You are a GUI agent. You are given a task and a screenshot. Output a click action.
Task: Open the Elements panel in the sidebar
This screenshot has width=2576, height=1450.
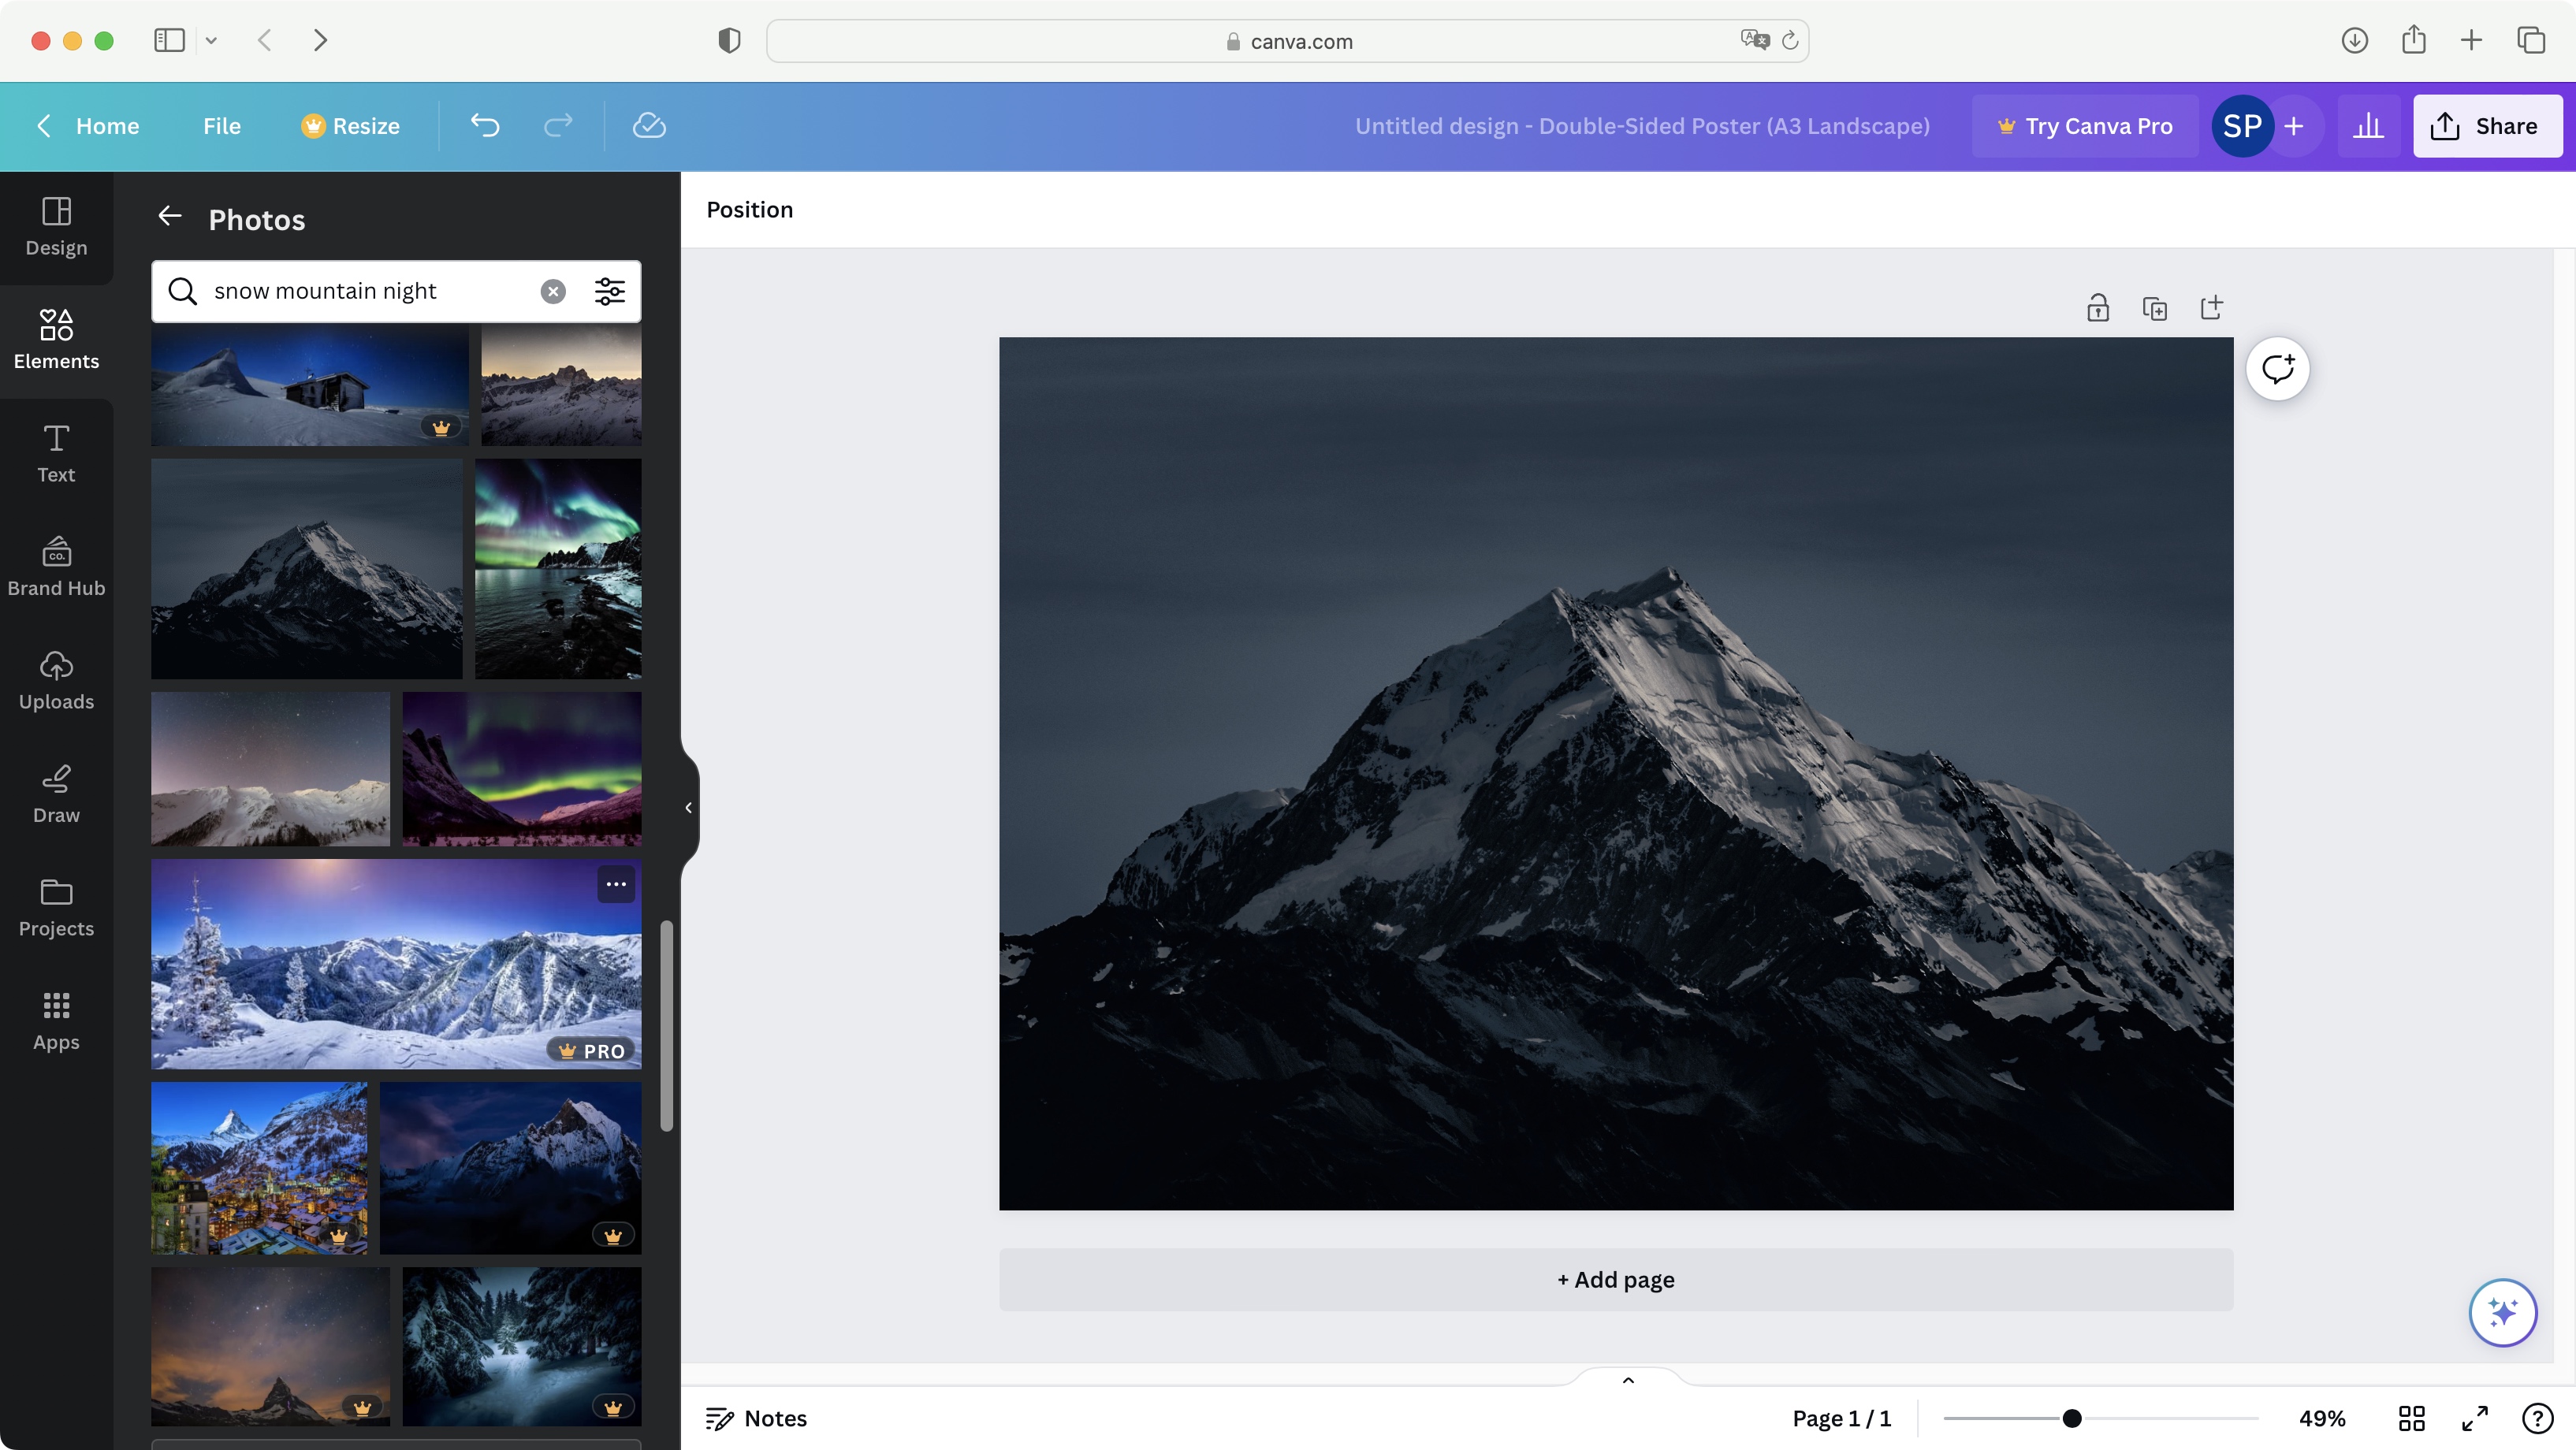click(55, 338)
